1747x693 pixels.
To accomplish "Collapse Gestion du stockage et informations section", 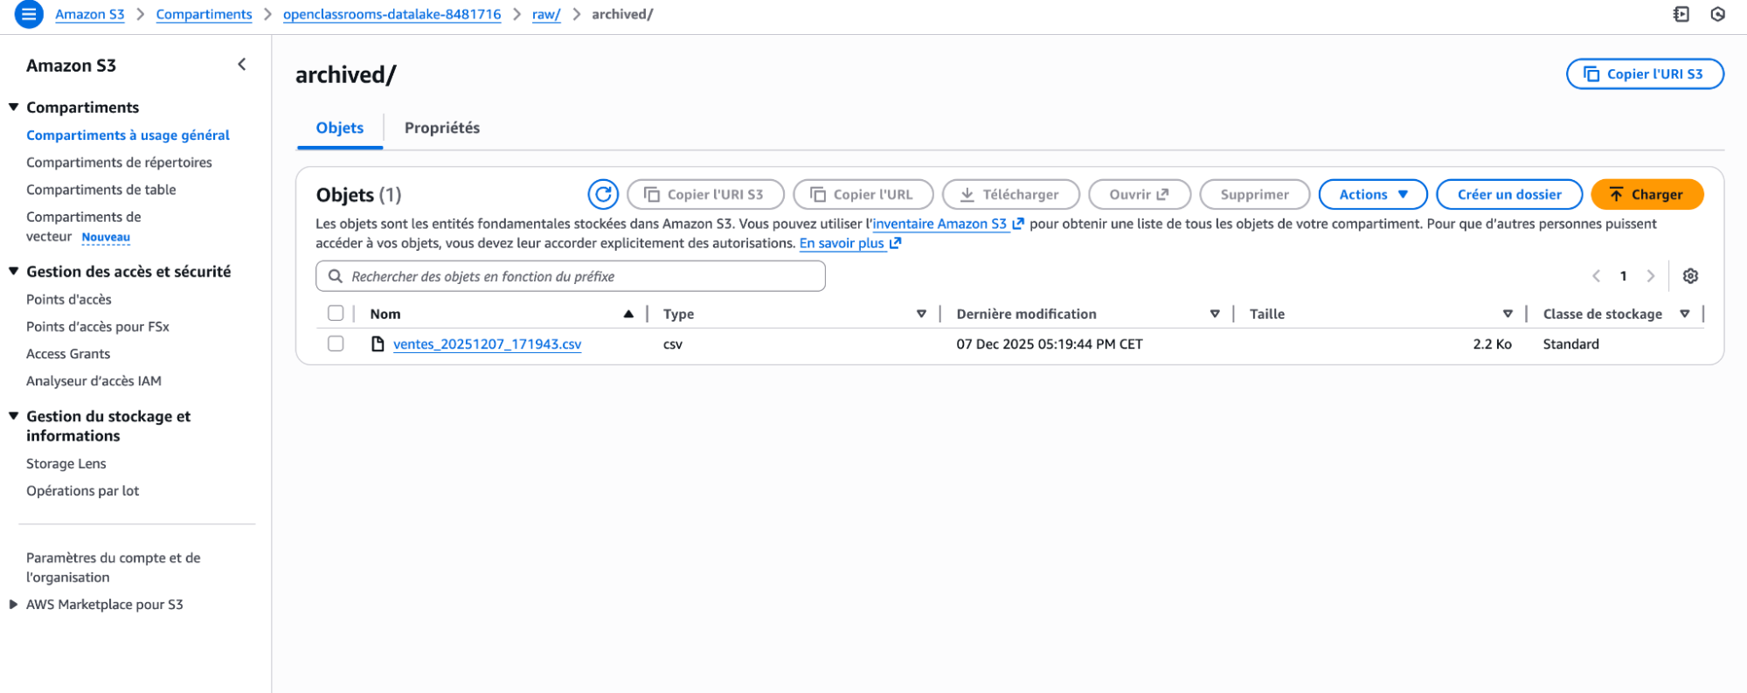I will [x=13, y=416].
